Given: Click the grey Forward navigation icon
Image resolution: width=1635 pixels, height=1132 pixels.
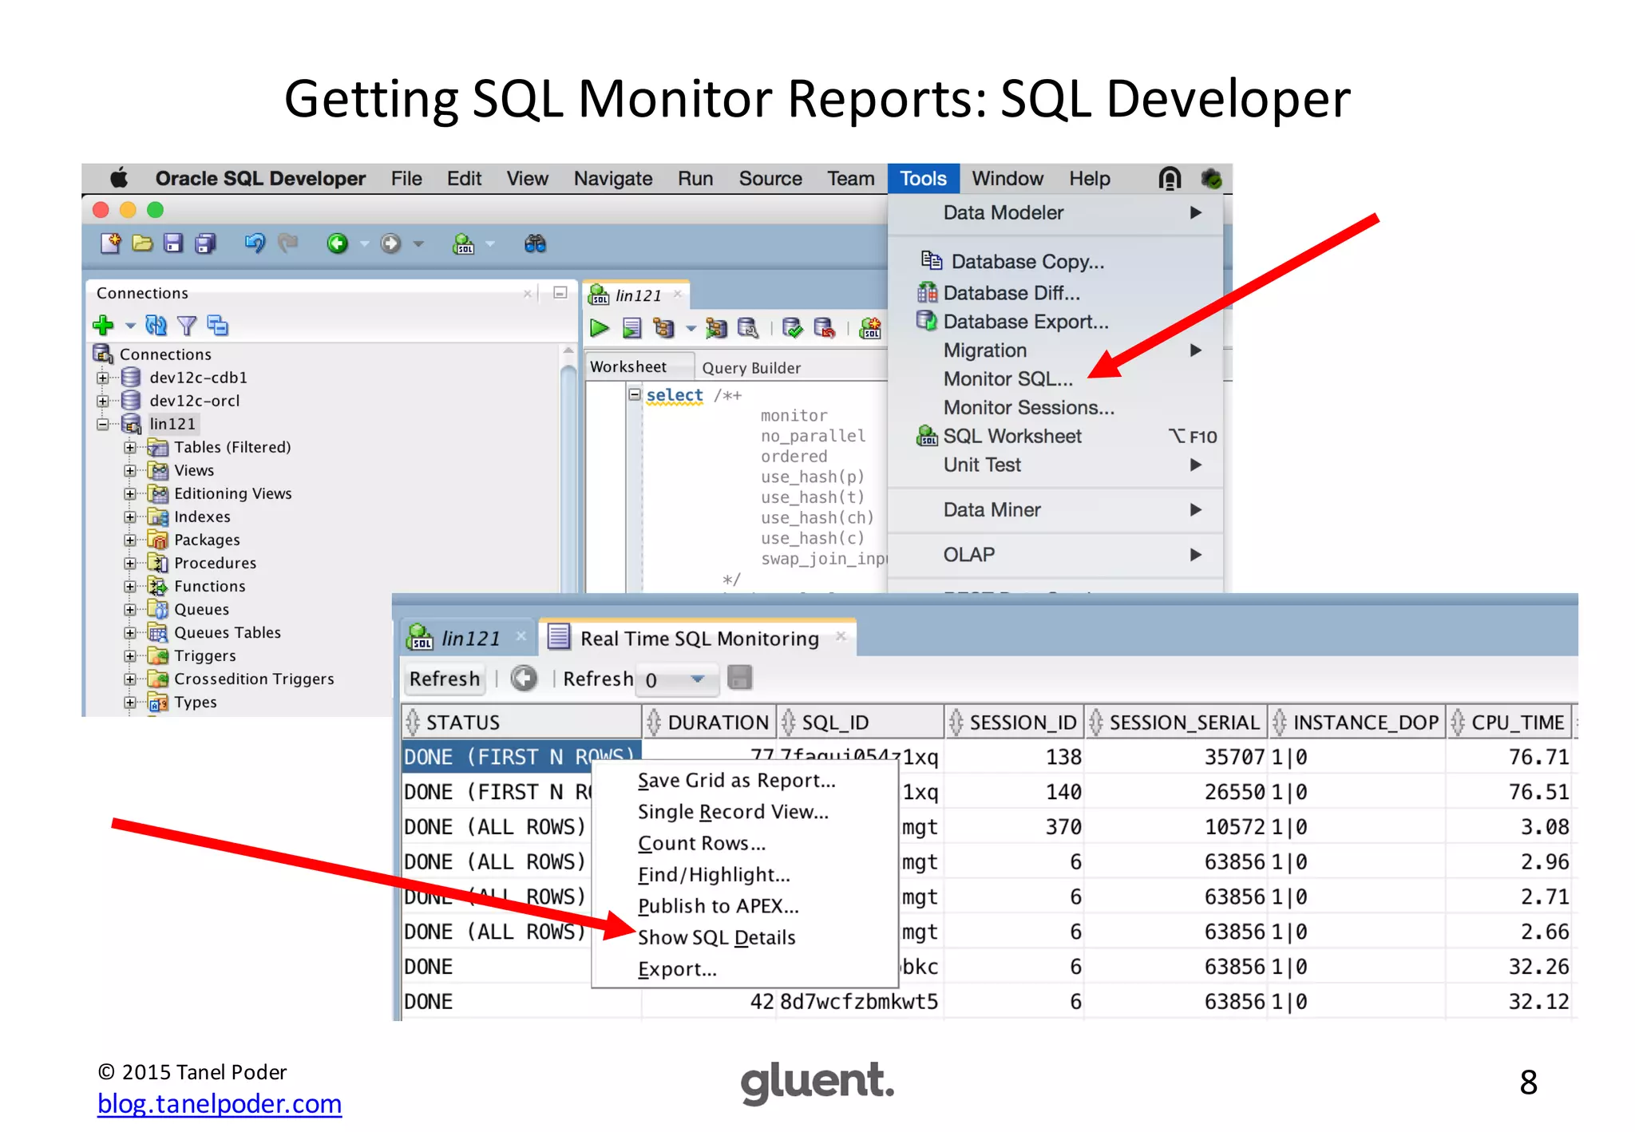Looking at the screenshot, I should 390,243.
